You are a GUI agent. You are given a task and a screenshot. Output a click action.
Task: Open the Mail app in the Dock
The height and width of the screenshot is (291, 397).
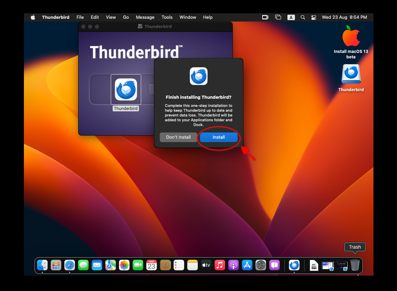point(97,265)
